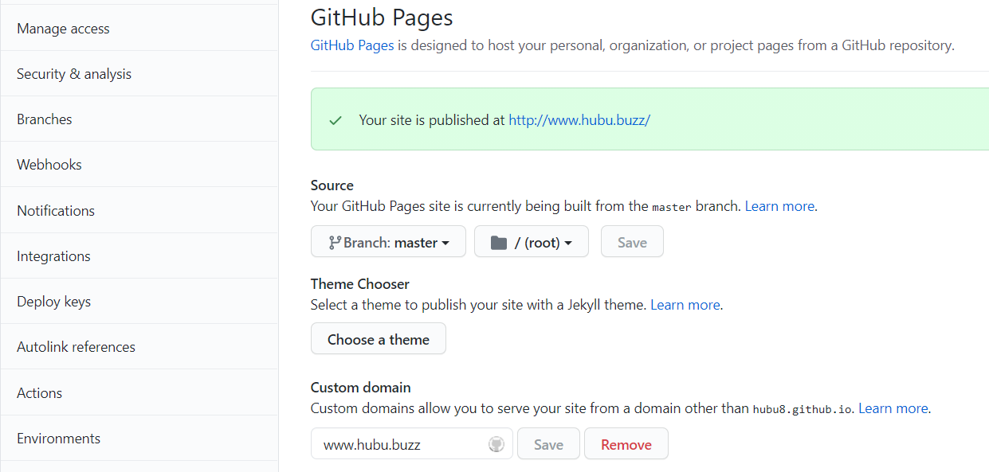Click the GitHub icon in custom domain field
The image size is (989, 472).
496,444
